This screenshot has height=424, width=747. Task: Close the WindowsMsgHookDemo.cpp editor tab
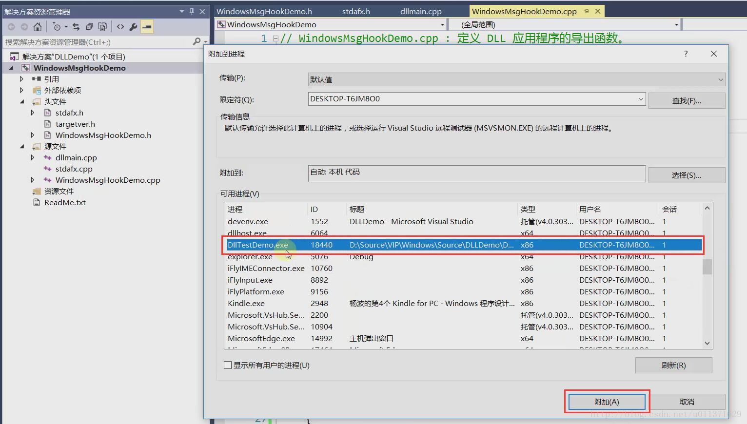[x=598, y=11]
